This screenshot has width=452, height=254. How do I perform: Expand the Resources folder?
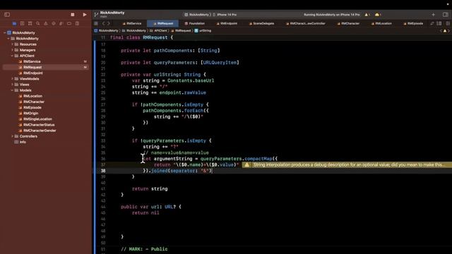pos(13,44)
